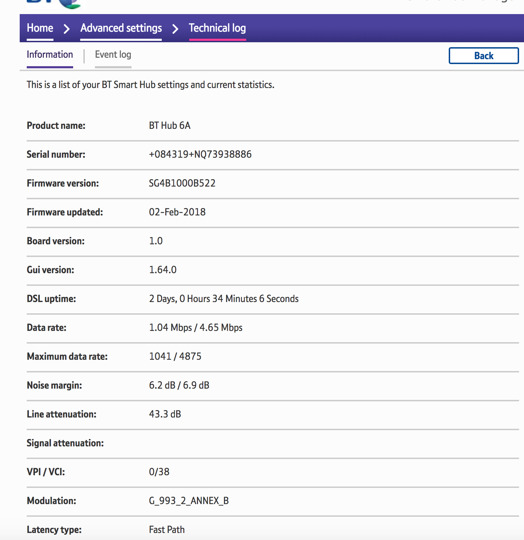
Task: Select the firmware version SG4B1000B522
Action: coord(182,183)
